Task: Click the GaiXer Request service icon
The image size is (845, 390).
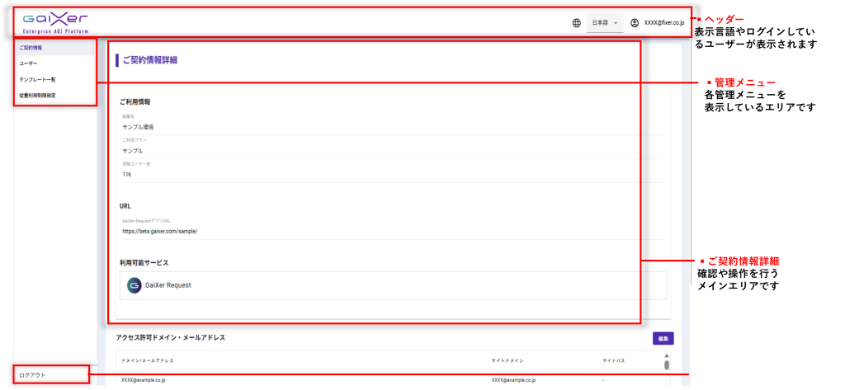Action: (134, 285)
